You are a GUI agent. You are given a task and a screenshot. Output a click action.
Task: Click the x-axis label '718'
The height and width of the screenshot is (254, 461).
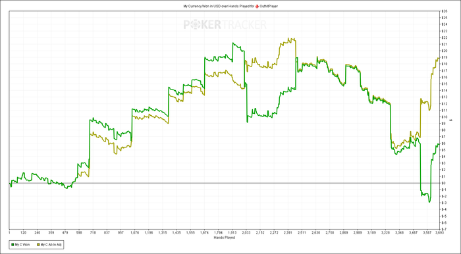pos(93,232)
